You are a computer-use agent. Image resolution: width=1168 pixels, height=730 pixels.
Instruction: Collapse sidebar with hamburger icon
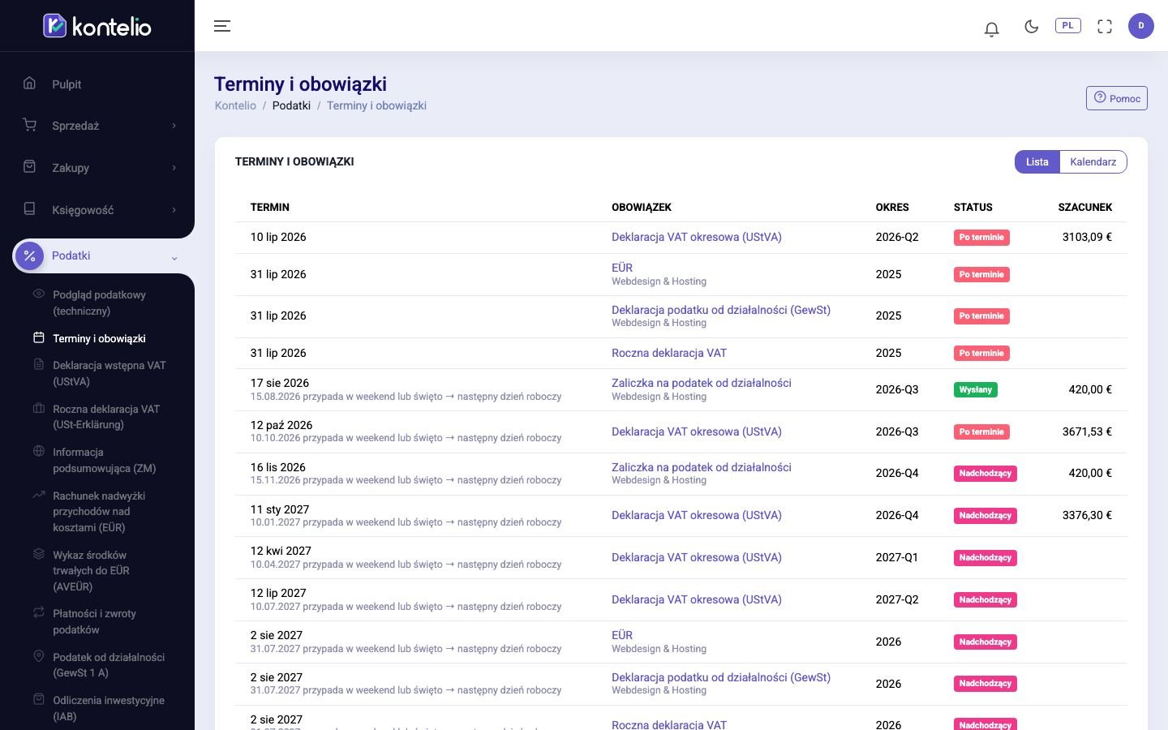coord(222,26)
